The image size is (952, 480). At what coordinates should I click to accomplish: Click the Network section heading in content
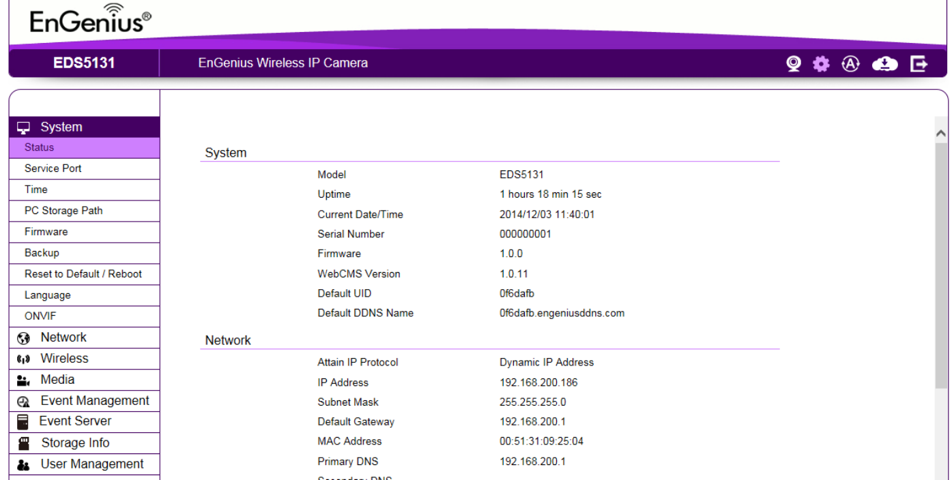point(228,341)
